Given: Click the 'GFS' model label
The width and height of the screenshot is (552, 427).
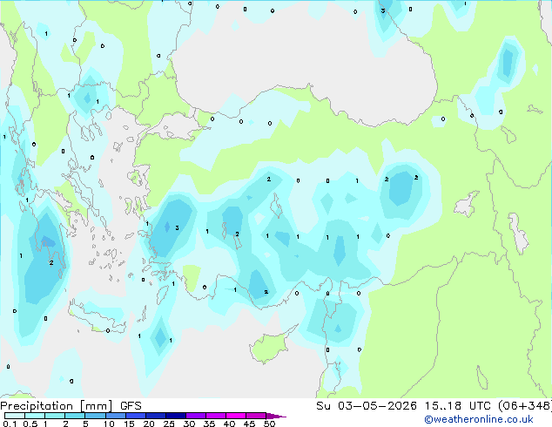Looking at the screenshot, I should (131, 406).
